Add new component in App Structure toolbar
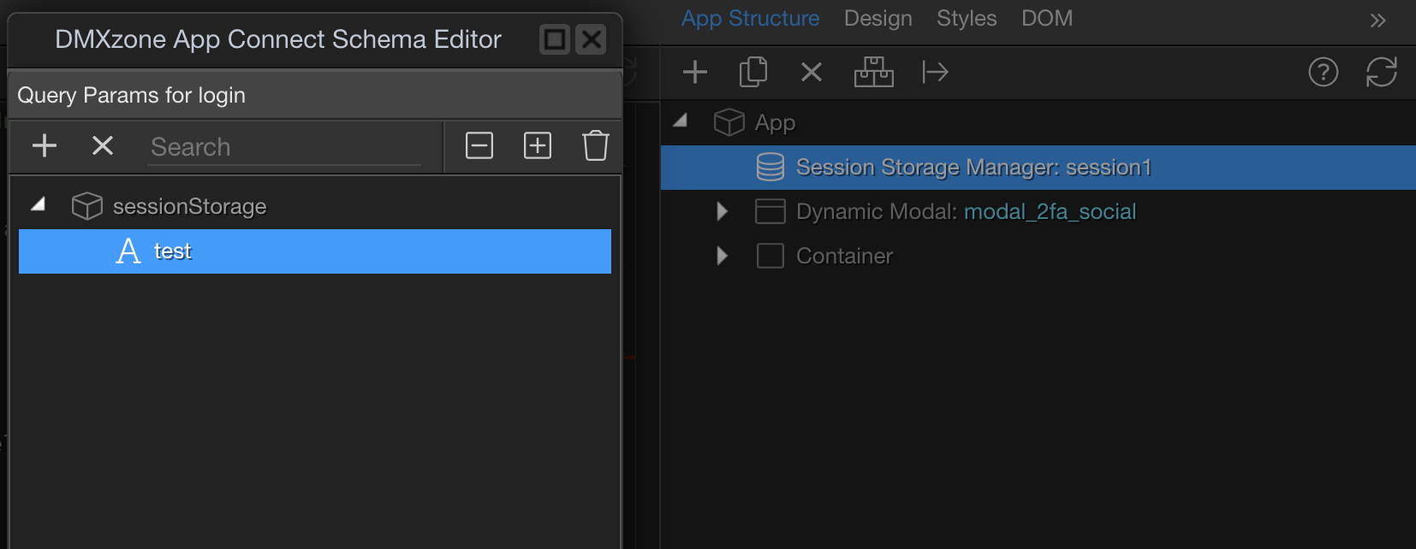Image resolution: width=1416 pixels, height=549 pixels. (x=695, y=73)
